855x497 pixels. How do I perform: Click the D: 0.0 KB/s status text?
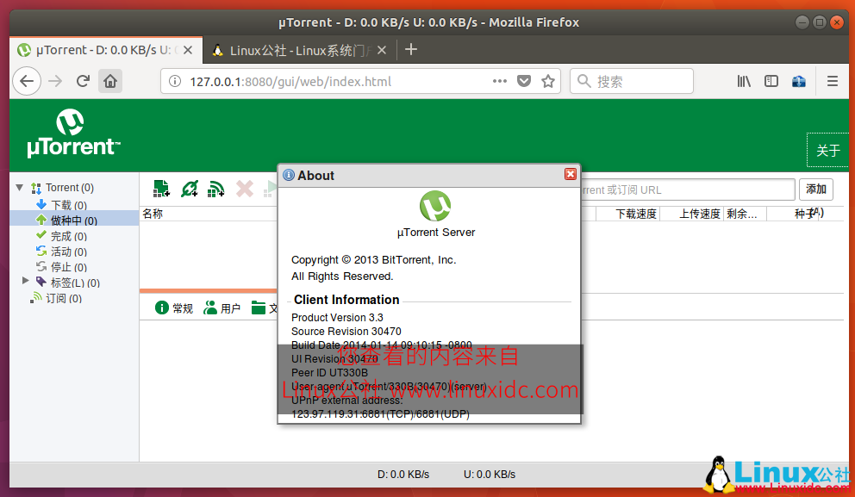click(x=403, y=474)
